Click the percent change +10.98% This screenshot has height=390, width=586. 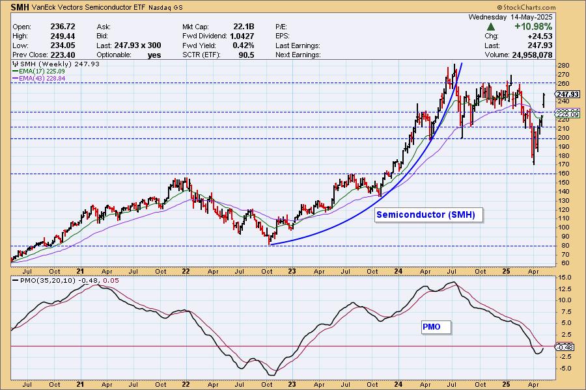coord(533,27)
